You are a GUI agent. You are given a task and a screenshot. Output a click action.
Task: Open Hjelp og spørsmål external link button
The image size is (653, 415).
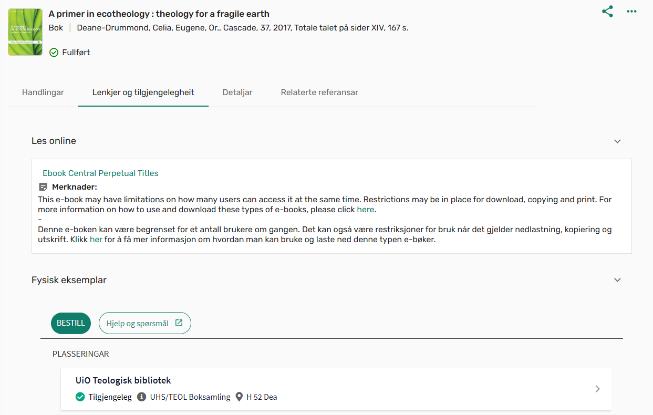pyautogui.click(x=145, y=324)
